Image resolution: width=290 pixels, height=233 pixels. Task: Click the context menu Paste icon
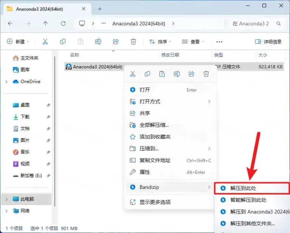coord(162,74)
